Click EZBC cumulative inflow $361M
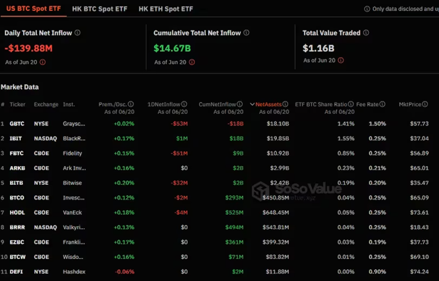Screen dimensions: 439x281 pos(235,242)
